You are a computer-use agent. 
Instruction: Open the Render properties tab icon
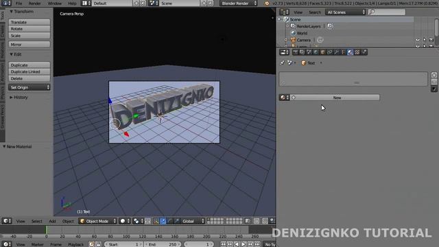[296, 52]
